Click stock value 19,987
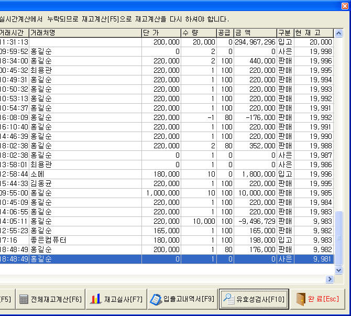The height and width of the screenshot is (316, 351). (321, 155)
